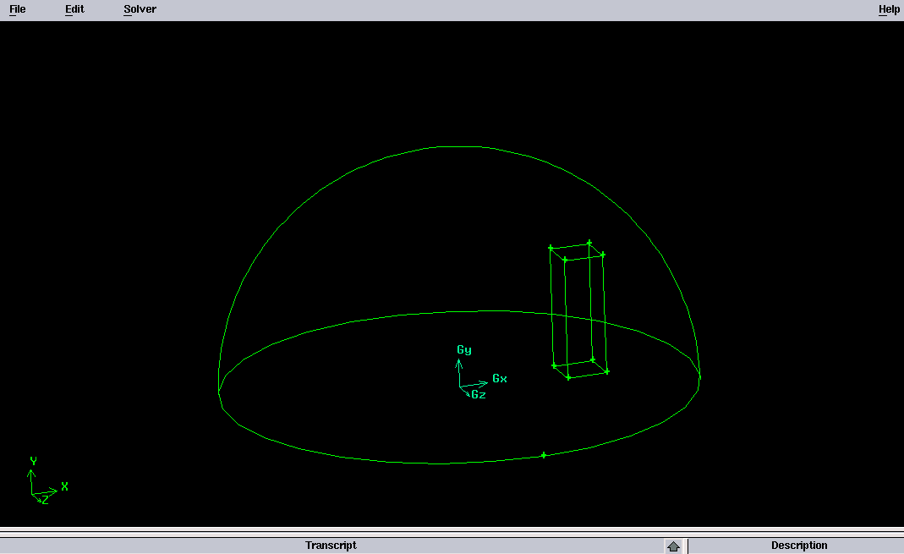Click the Gy axis label in the viewport

pyautogui.click(x=464, y=350)
